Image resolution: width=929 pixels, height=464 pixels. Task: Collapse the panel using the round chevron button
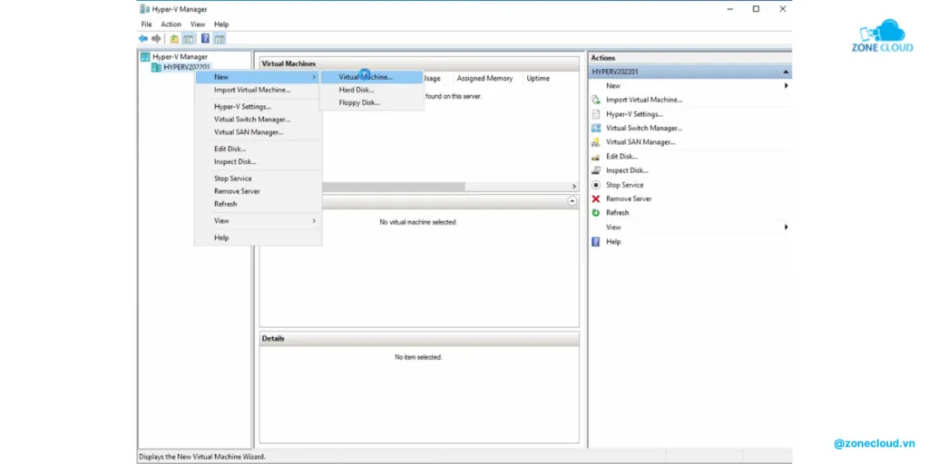[x=572, y=201]
